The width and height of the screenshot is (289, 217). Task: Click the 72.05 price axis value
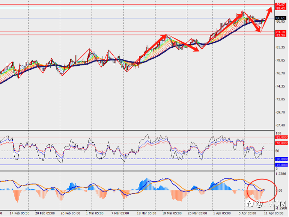[280, 99]
